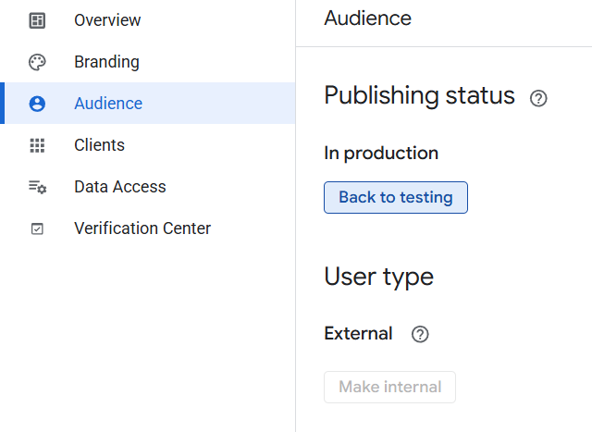Open Data Access from sidebar
Image resolution: width=592 pixels, height=432 pixels.
pyautogui.click(x=120, y=187)
